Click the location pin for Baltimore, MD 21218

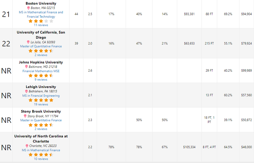(26, 67)
